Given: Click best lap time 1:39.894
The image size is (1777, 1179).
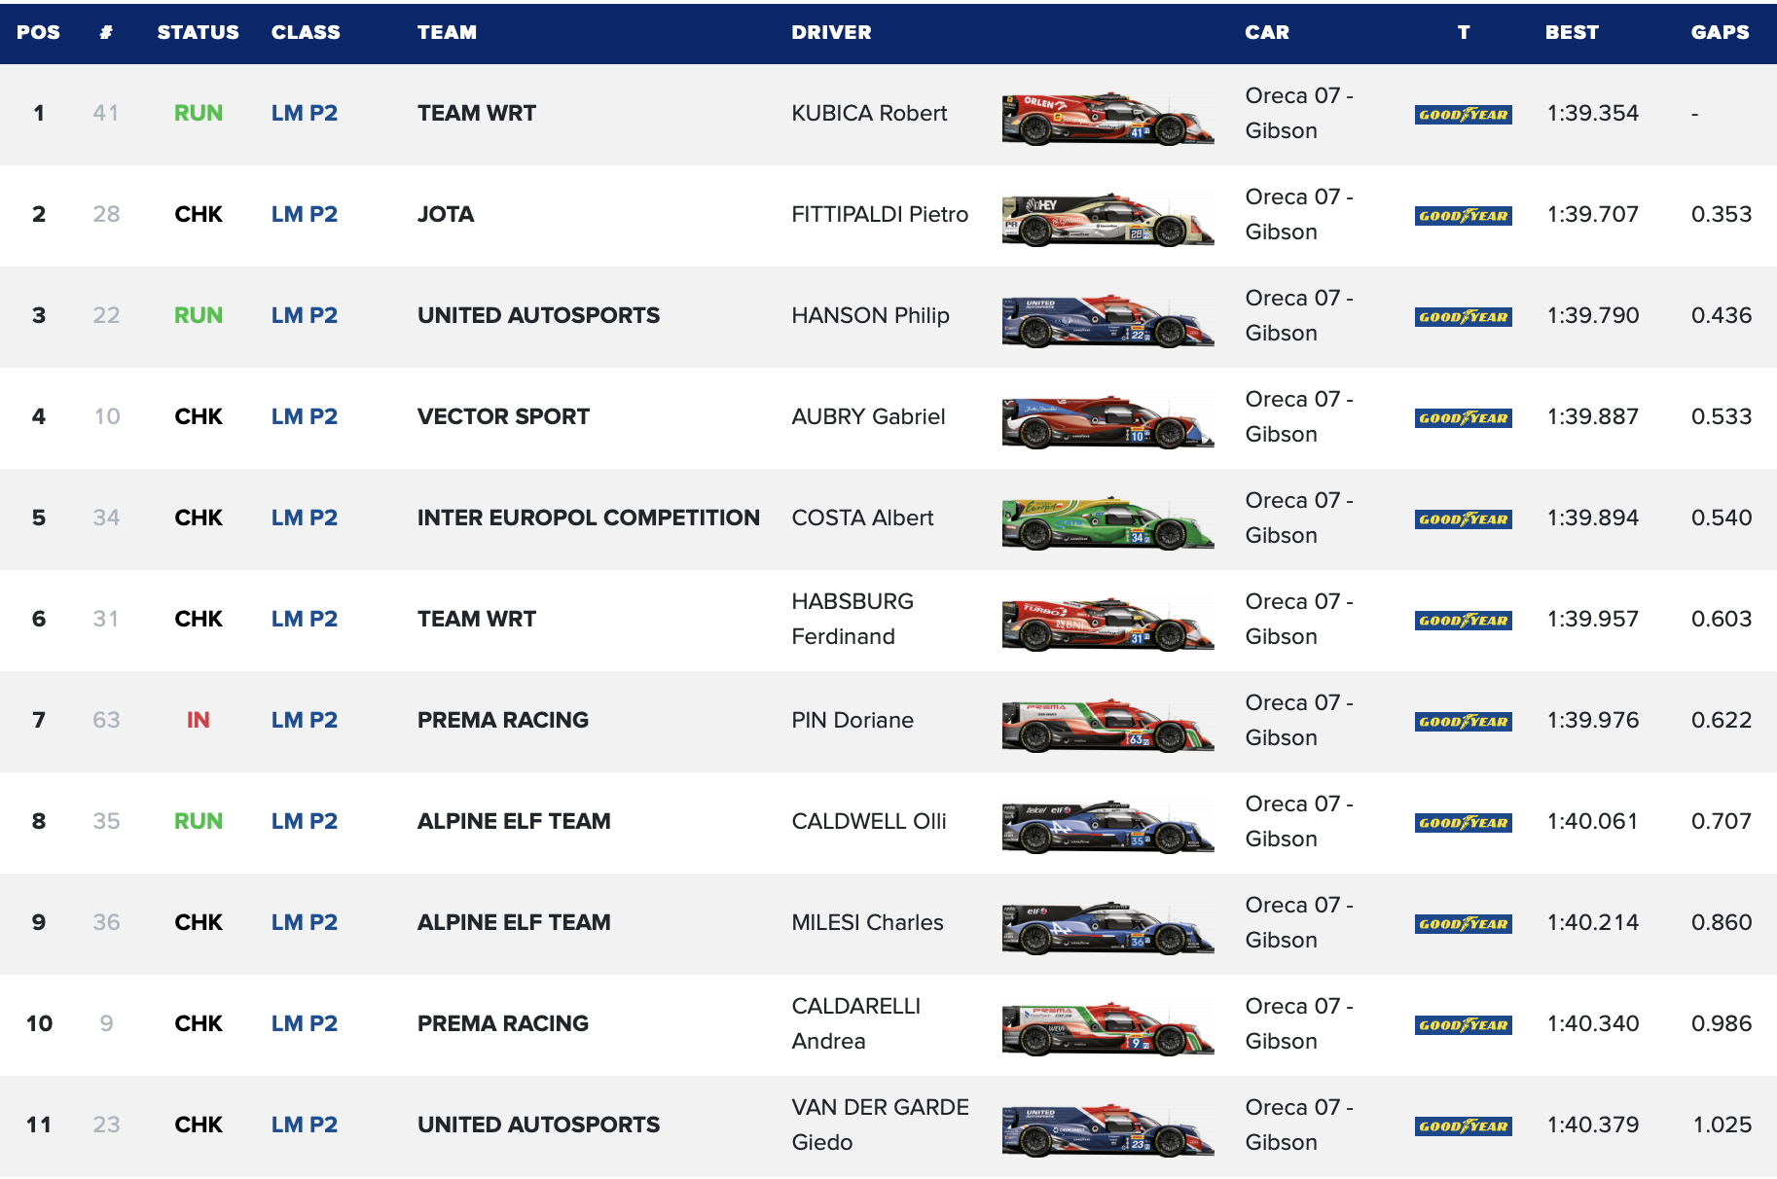Looking at the screenshot, I should coord(1593,518).
